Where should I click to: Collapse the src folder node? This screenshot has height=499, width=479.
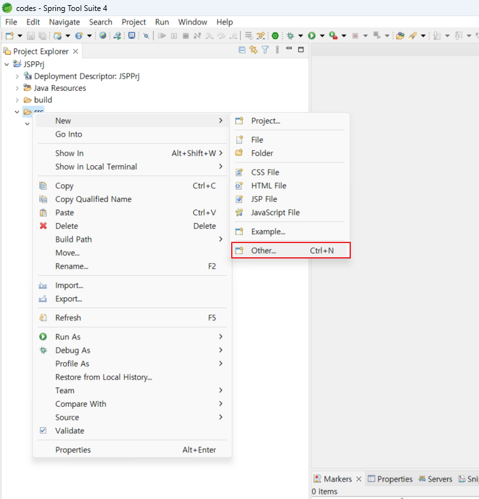click(17, 112)
